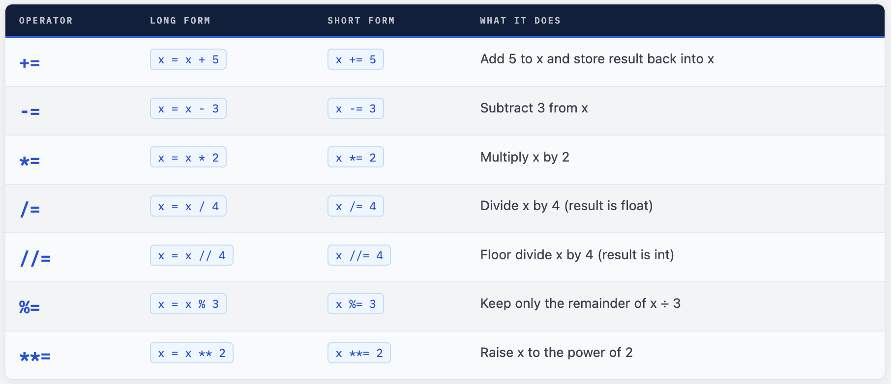Select the **= power operator symbol
Image resolution: width=891 pixels, height=384 pixels.
(x=35, y=357)
